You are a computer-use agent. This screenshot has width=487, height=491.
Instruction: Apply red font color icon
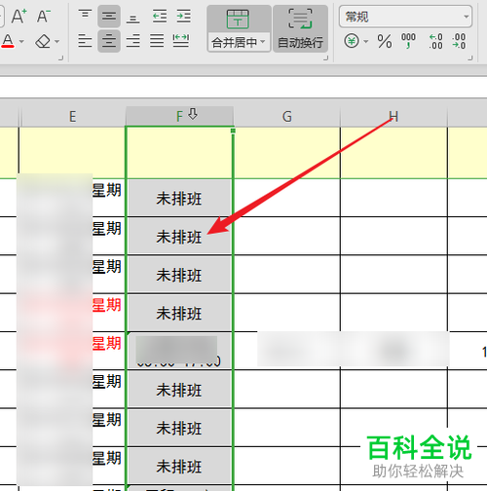pyautogui.click(x=8, y=41)
